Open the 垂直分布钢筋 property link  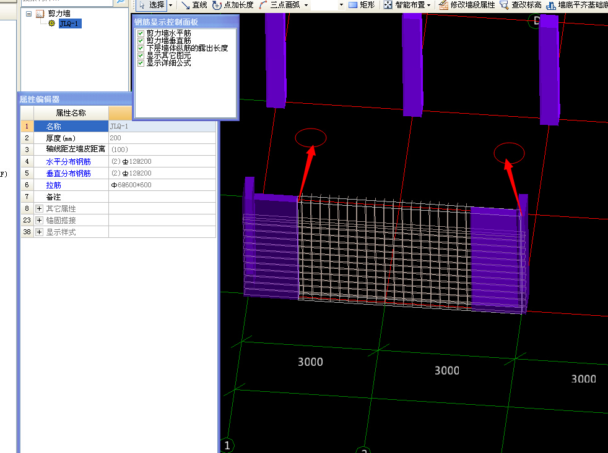pyautogui.click(x=68, y=174)
